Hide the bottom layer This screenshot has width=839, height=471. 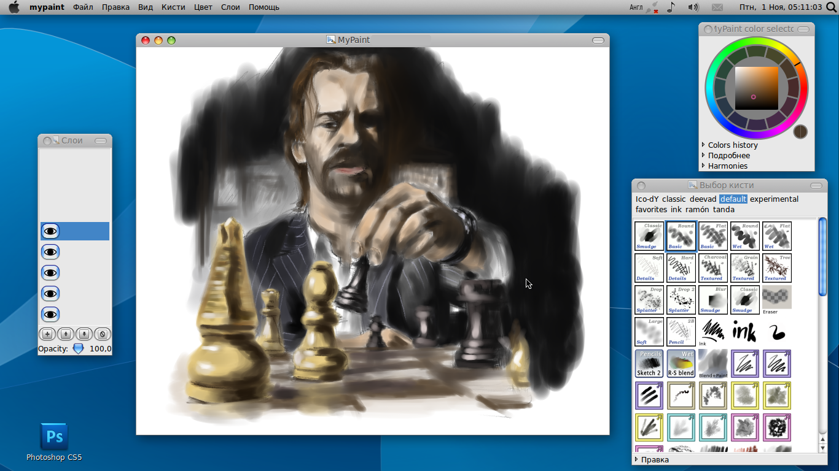50,315
